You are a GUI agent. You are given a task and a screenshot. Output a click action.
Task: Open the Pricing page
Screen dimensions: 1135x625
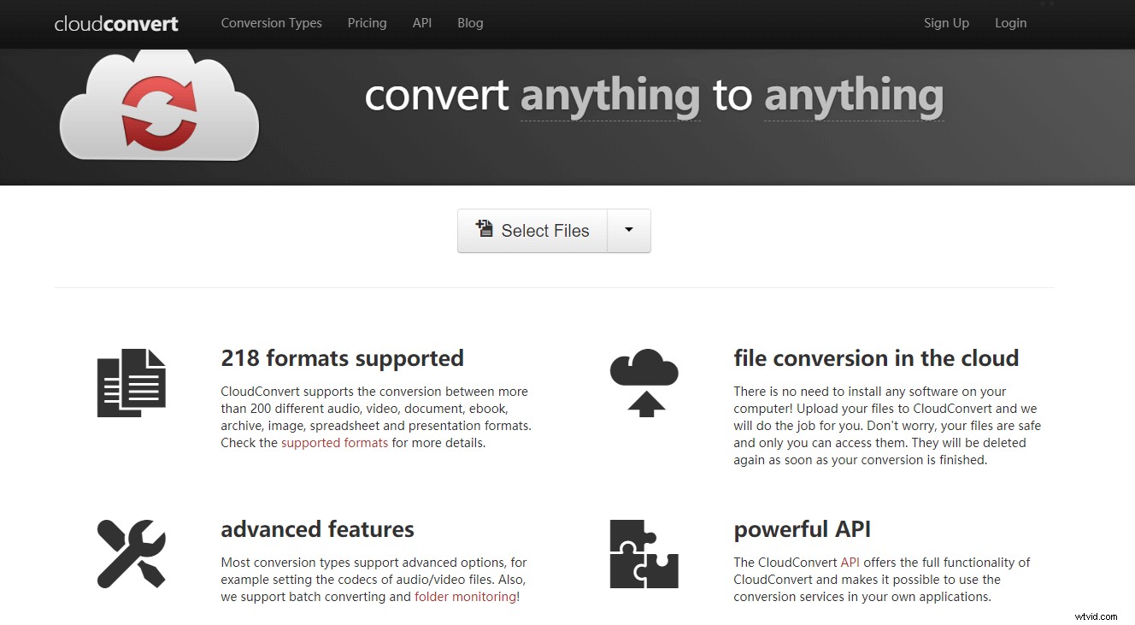tap(367, 23)
